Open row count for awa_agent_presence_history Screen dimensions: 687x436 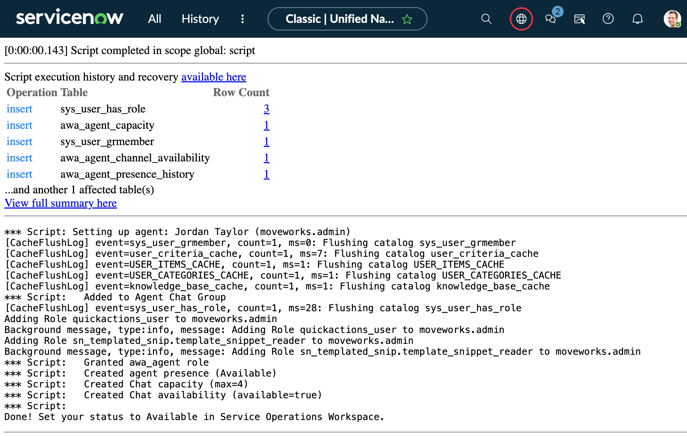(x=266, y=174)
